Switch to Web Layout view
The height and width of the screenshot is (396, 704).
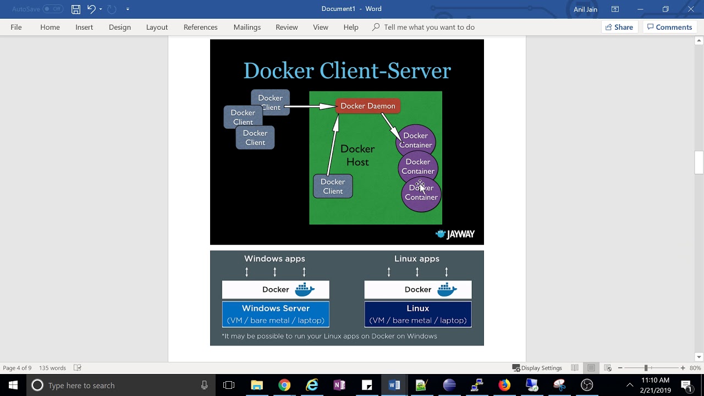[x=608, y=368]
